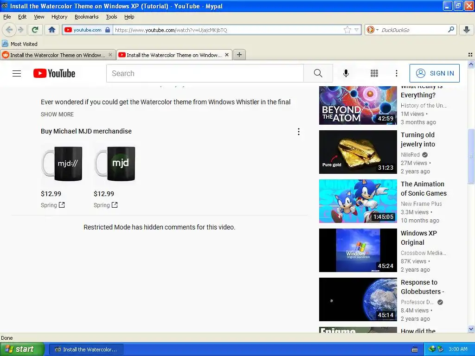Expand description with SHOW MORE
Image resolution: width=475 pixels, height=356 pixels.
coord(57,114)
